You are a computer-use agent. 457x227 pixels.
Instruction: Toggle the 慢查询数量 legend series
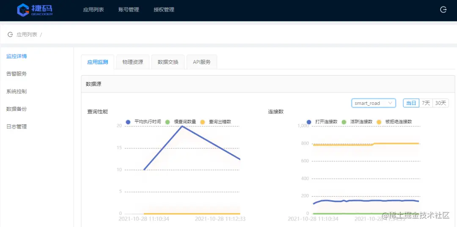pos(180,122)
